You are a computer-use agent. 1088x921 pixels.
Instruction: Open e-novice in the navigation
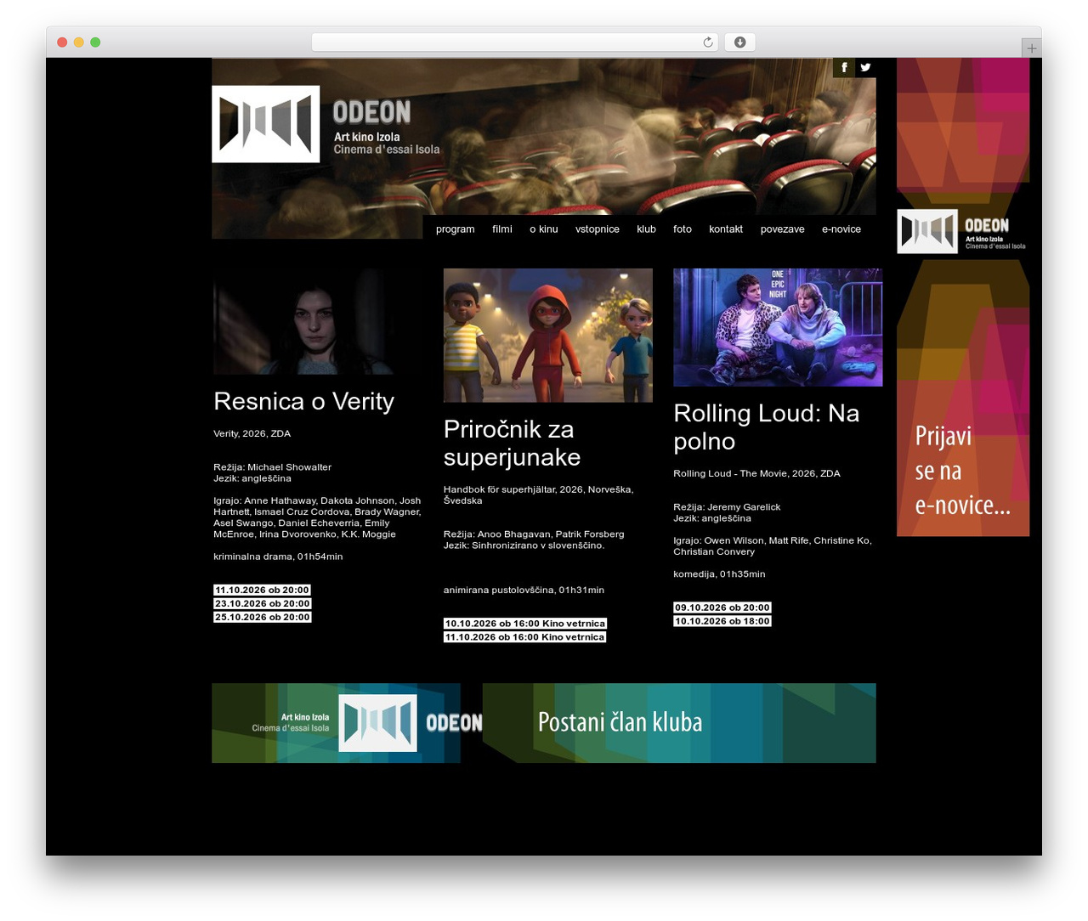[x=841, y=229]
